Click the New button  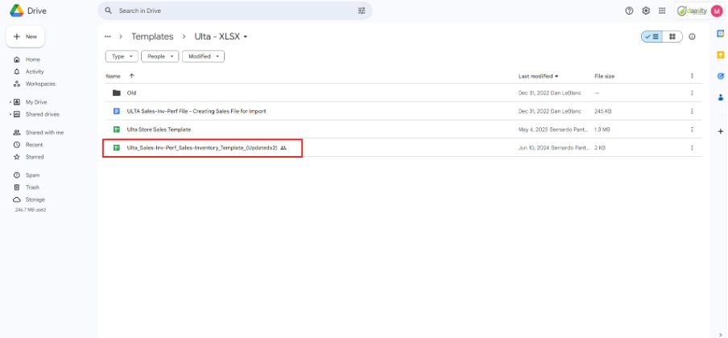click(x=26, y=37)
